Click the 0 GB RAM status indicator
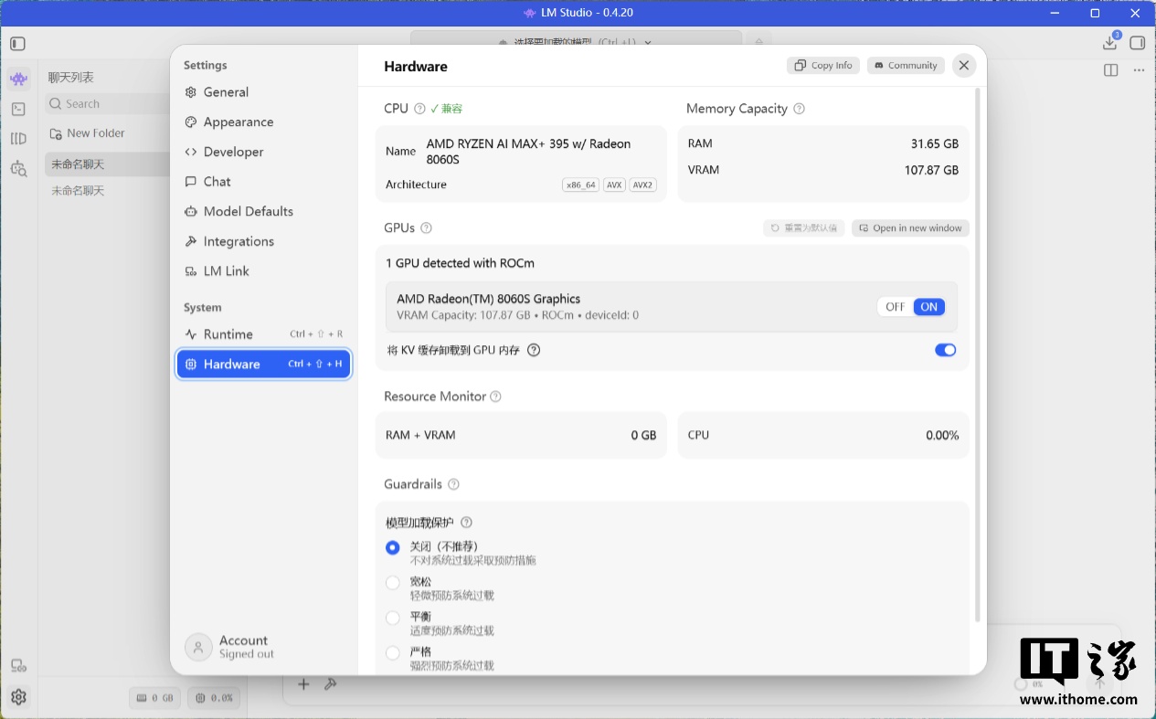The width and height of the screenshot is (1156, 719). (155, 698)
